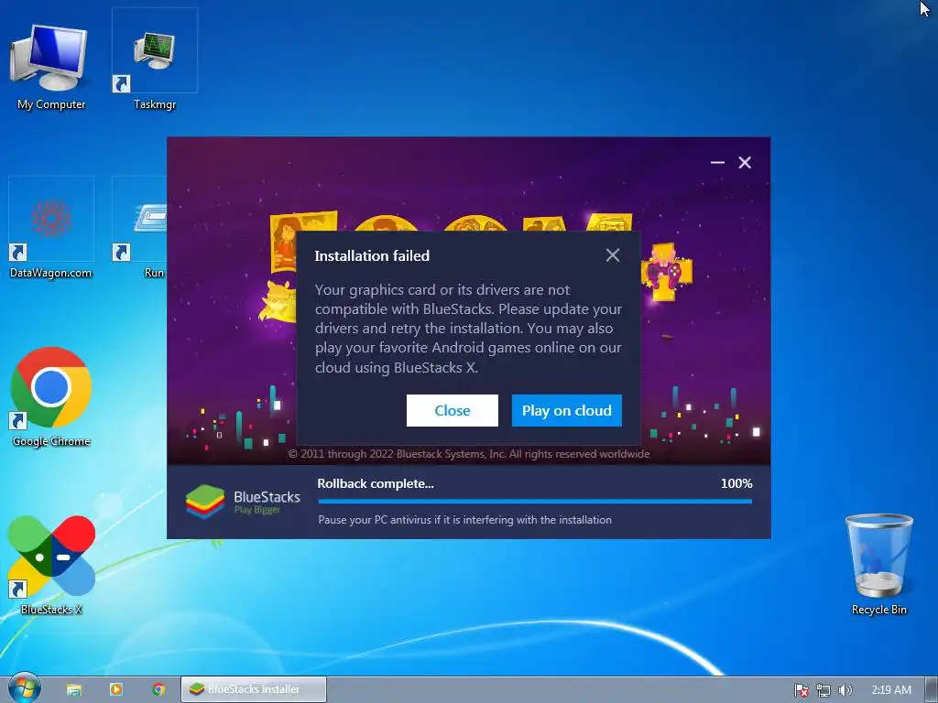Image resolution: width=938 pixels, height=703 pixels.
Task: Click the BlueStacks Play Bigger logo
Action: coord(243,502)
